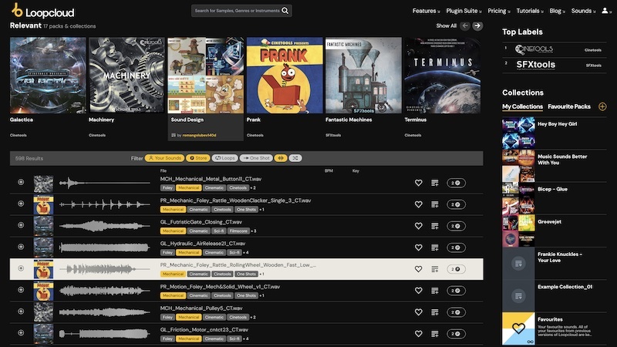Favourite the RollingWheel_Wooden_Fast_Low sample
This screenshot has height=347, width=617.
coord(418,269)
